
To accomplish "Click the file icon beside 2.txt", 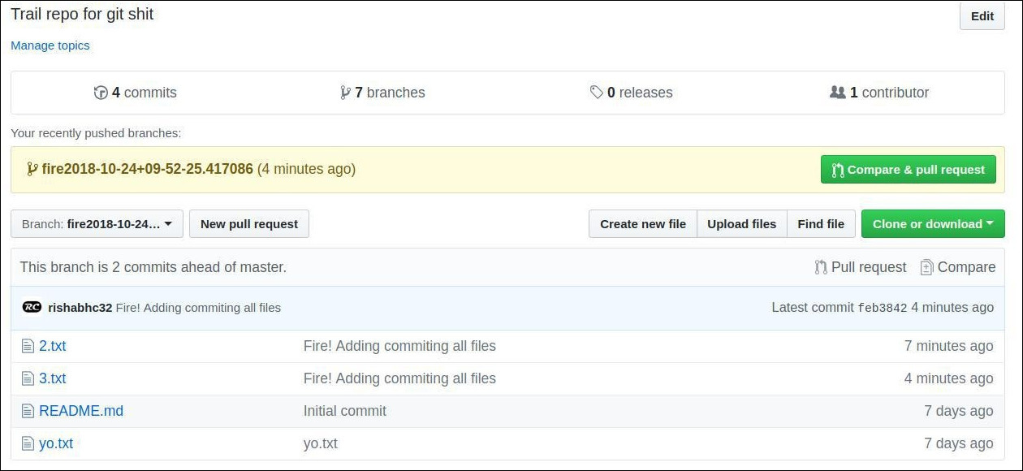I will (x=28, y=346).
